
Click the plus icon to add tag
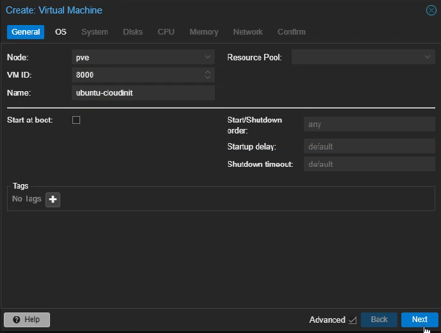[53, 200]
